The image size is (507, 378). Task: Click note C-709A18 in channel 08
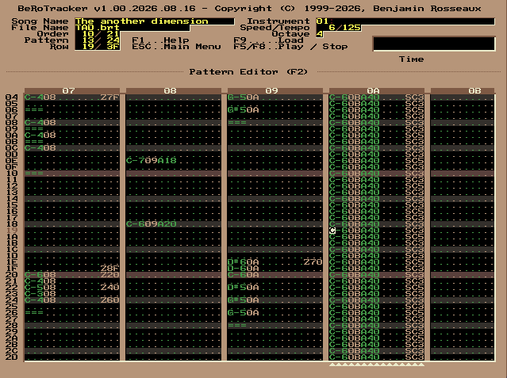pyautogui.click(x=152, y=161)
